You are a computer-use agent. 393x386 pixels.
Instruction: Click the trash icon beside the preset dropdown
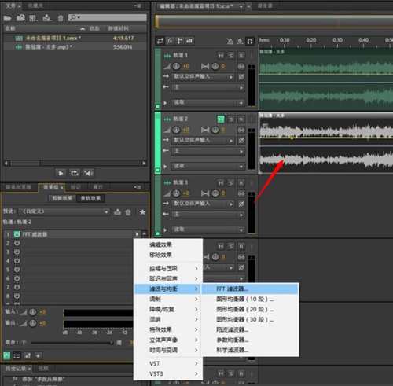point(128,211)
